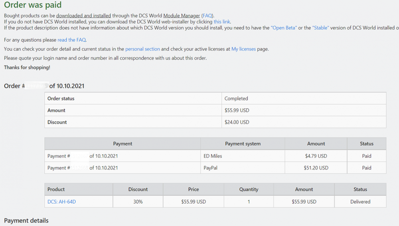
Task: Click the "read the FAQ" link
Action: (72, 40)
